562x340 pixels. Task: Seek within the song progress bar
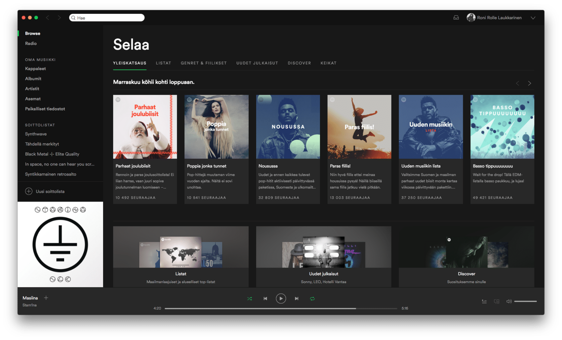click(281, 308)
